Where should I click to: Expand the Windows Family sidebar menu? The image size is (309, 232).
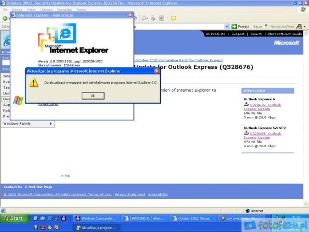click(x=27, y=124)
